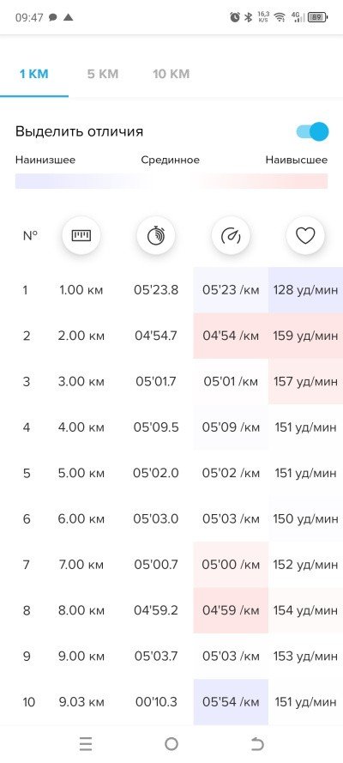The height and width of the screenshot is (763, 343).
Task: Tap the battery indicator in status bar
Action: (x=318, y=17)
